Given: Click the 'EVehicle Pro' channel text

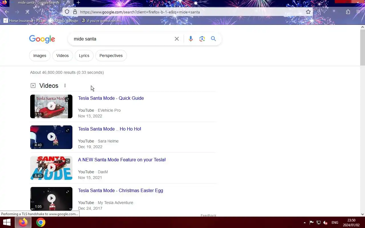Looking at the screenshot, I should click(x=109, y=110).
